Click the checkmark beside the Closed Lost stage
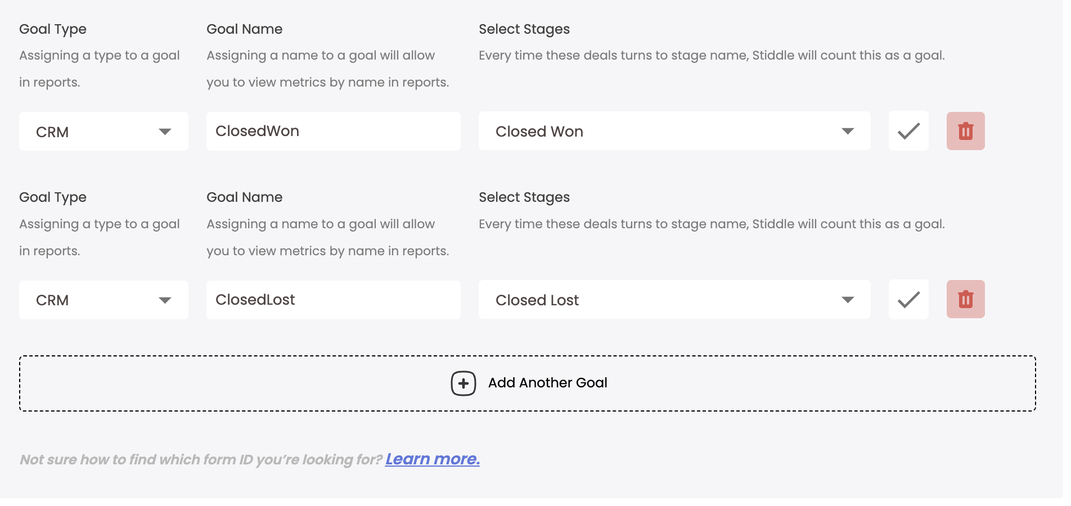 (908, 300)
